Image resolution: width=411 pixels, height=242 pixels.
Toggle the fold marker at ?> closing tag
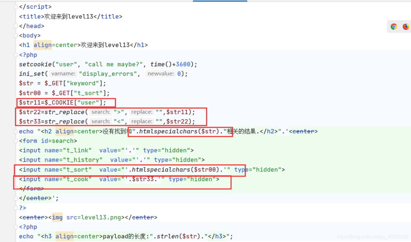pos(16,208)
